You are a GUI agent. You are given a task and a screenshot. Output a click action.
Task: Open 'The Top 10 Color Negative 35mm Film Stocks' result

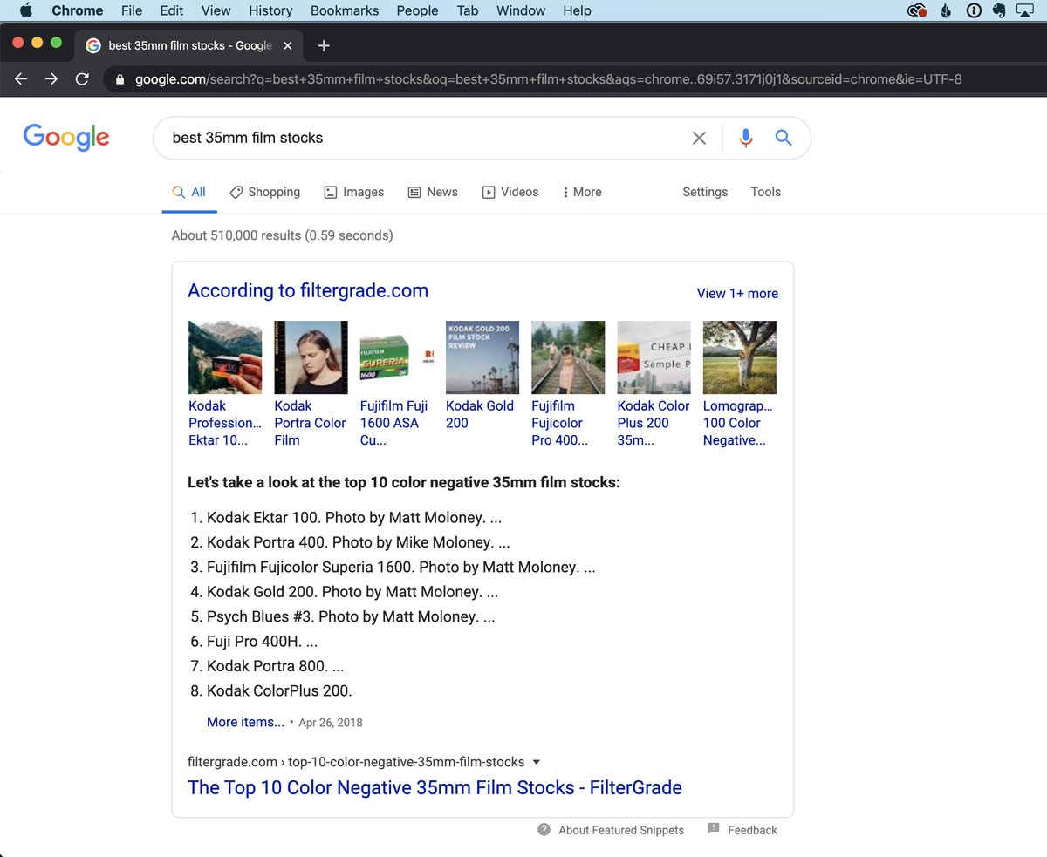[x=435, y=788]
